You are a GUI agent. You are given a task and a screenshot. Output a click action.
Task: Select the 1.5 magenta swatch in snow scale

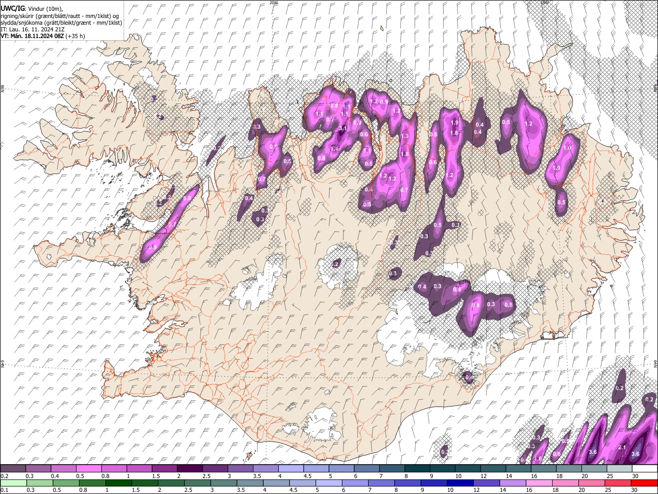(x=164, y=469)
